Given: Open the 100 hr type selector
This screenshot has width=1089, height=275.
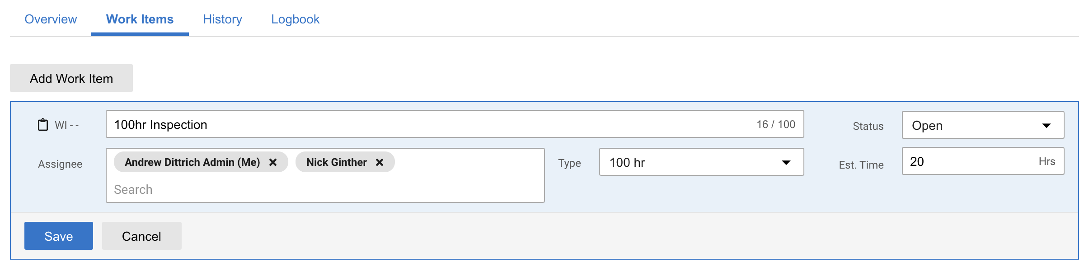Looking at the screenshot, I should coord(701,162).
